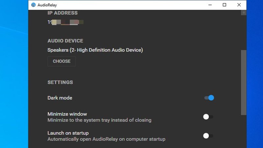Open the CHOOSE audio device button
263x148 pixels.
pyautogui.click(x=61, y=61)
